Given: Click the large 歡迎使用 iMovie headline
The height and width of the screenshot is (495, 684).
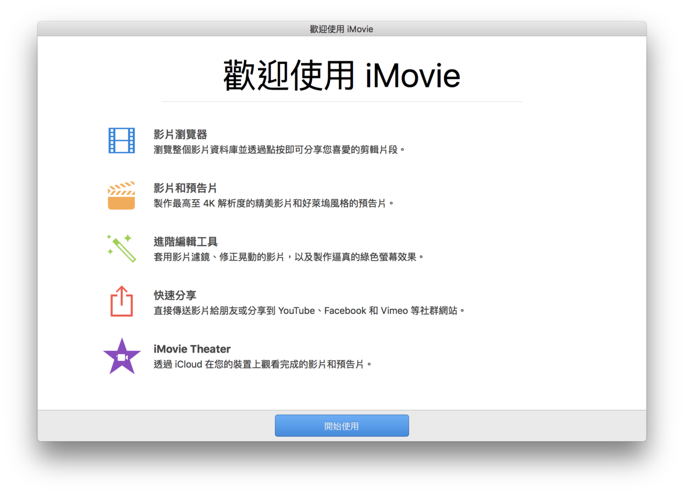Looking at the screenshot, I should pyautogui.click(x=342, y=75).
